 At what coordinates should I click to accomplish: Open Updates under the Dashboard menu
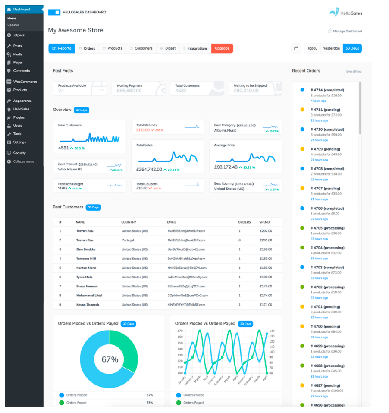(13, 25)
